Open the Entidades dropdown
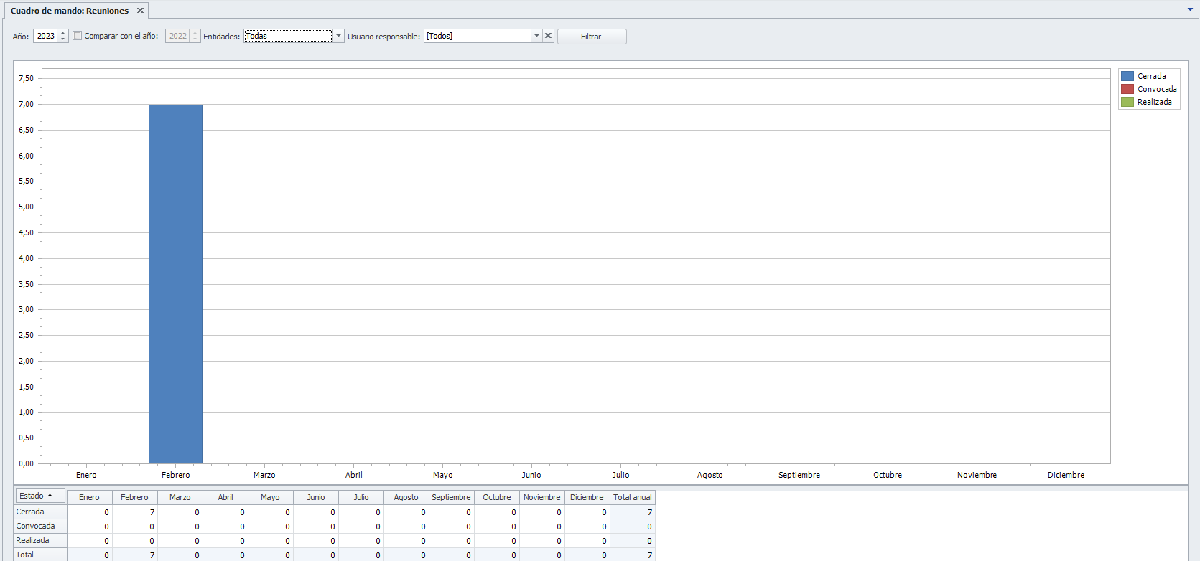1200x561 pixels. click(338, 36)
